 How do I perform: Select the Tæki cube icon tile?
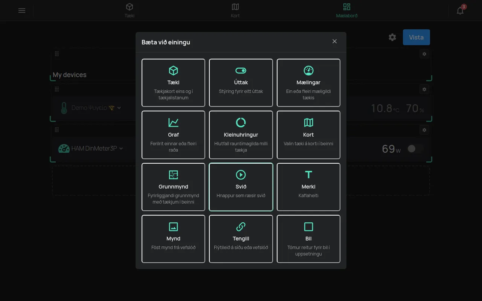pos(173,83)
